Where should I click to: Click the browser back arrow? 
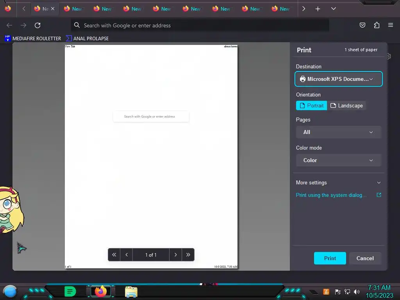point(9,25)
